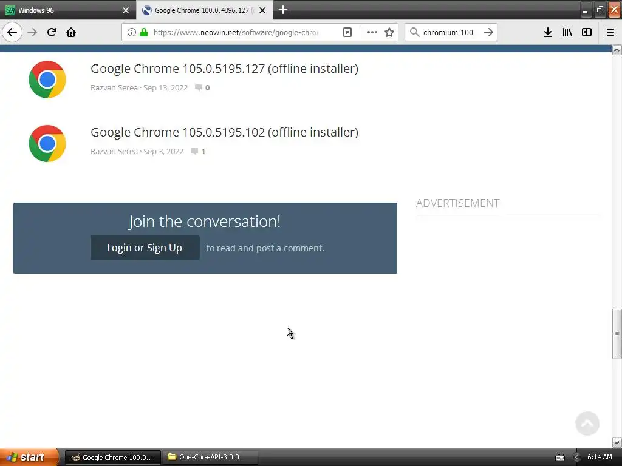Screen dimensions: 622x466
Task: Open comments count 1 on the Sep 3 article
Action: coord(198,151)
